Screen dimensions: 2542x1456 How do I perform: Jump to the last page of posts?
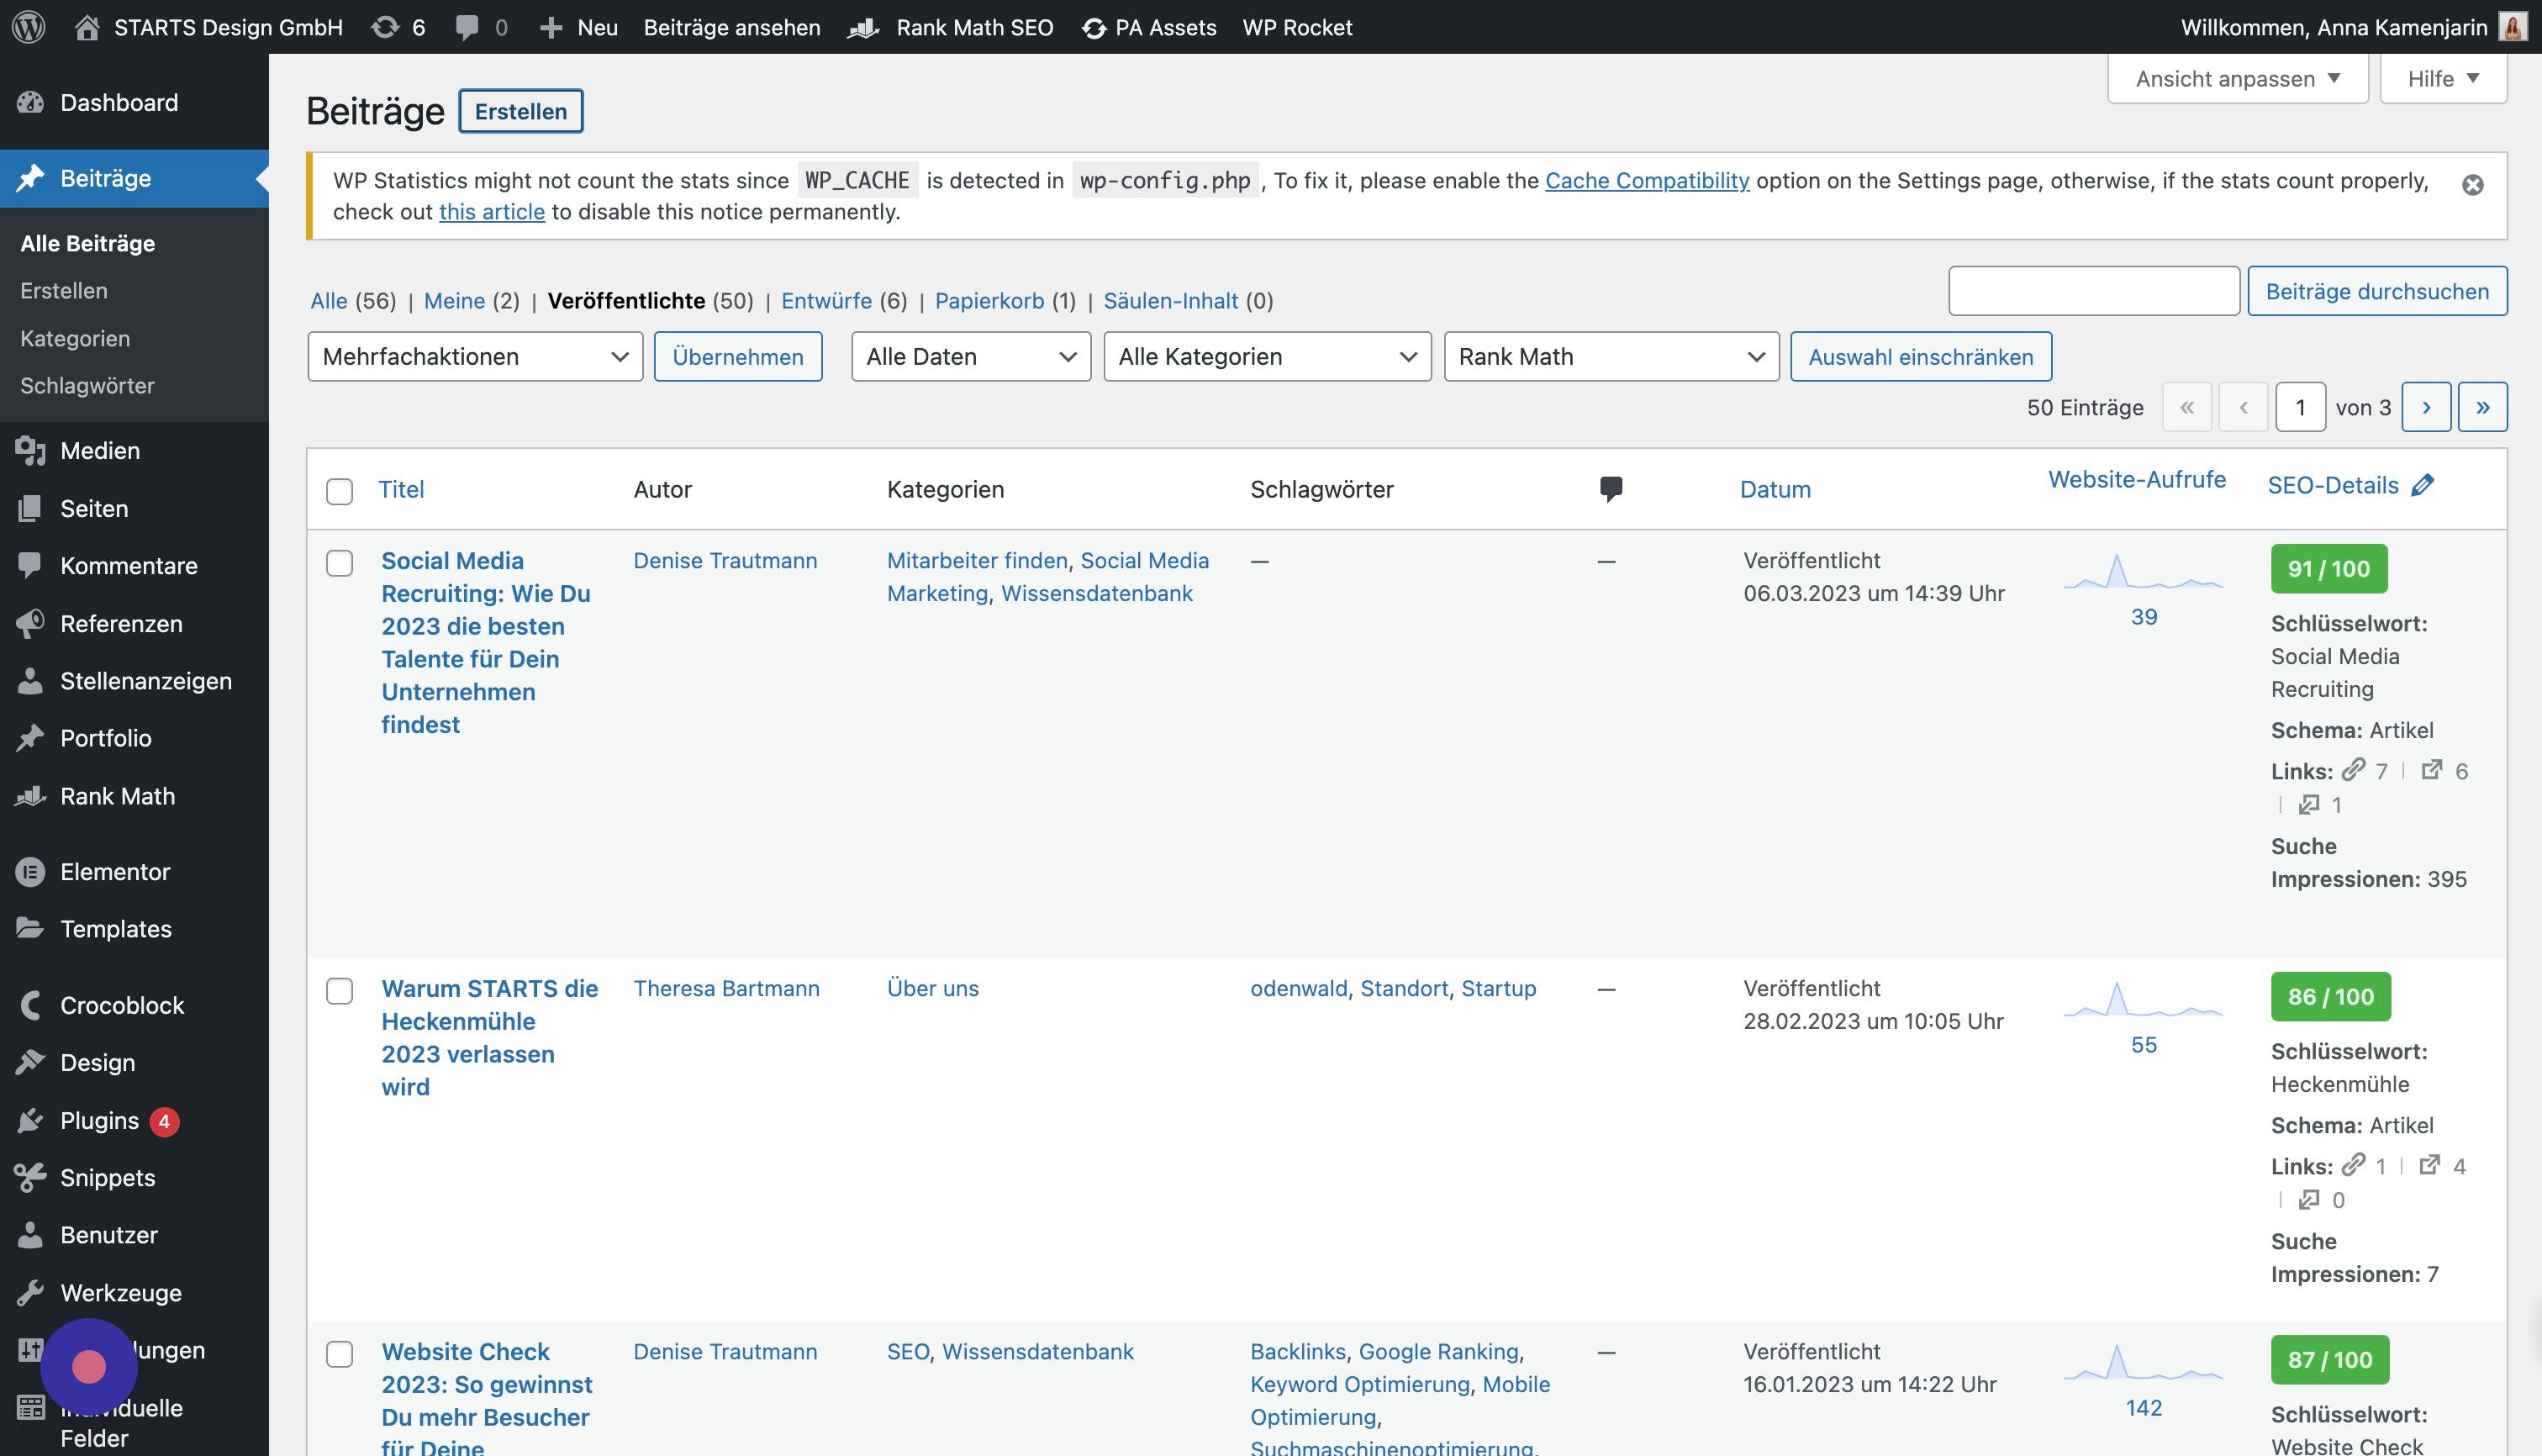pyautogui.click(x=2482, y=407)
